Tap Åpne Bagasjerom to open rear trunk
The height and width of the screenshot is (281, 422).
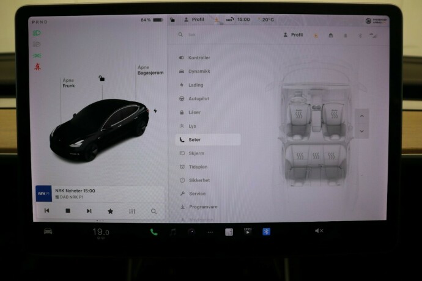click(150, 70)
